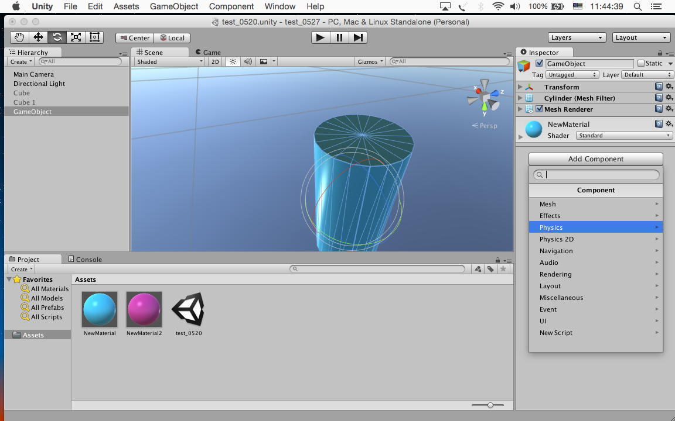Toggle the 2D view button
This screenshot has height=421, width=675.
(x=215, y=61)
